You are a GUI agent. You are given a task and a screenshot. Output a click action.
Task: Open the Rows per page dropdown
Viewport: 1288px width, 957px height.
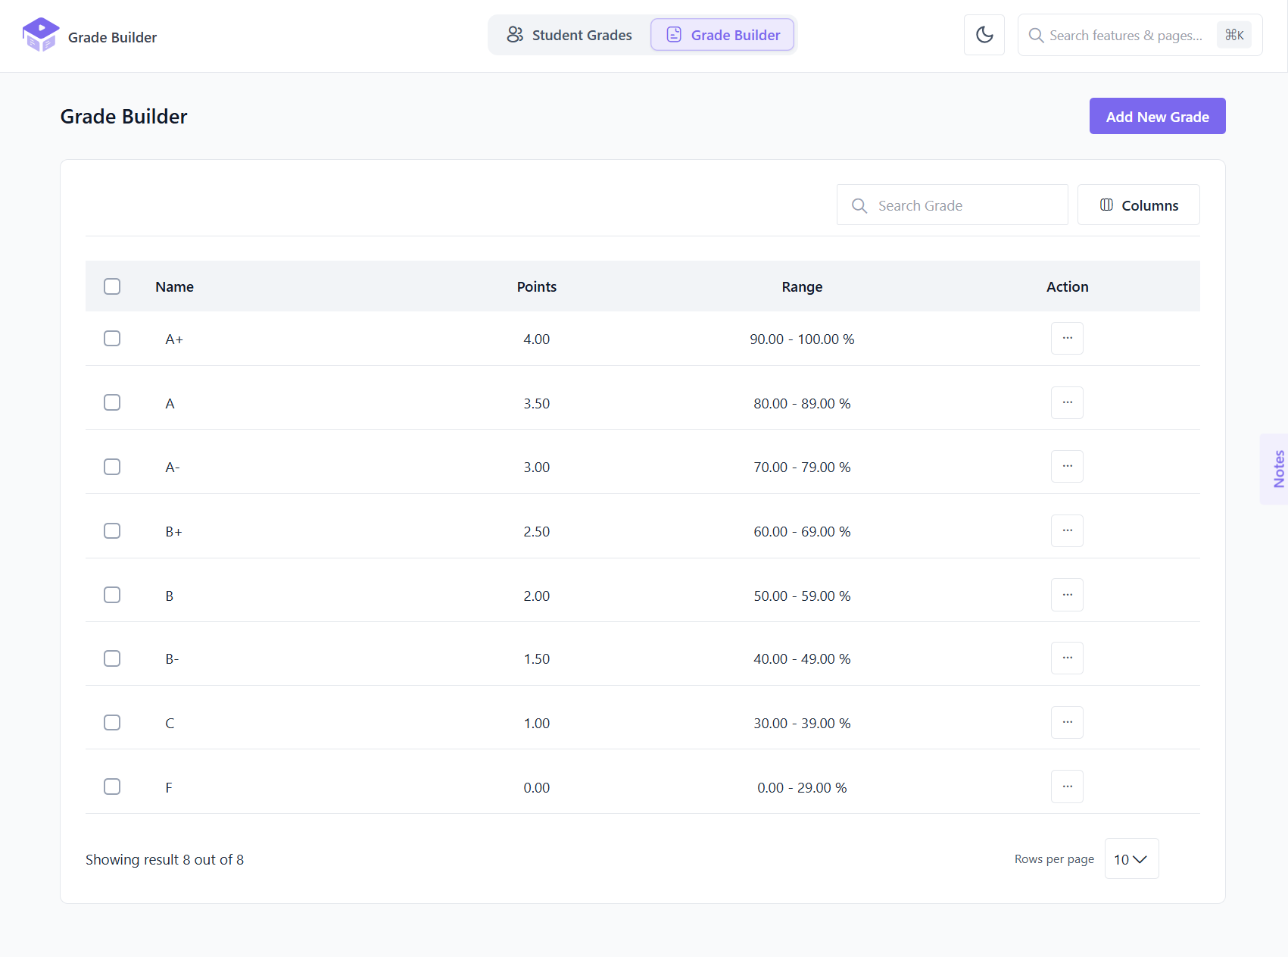click(1131, 858)
